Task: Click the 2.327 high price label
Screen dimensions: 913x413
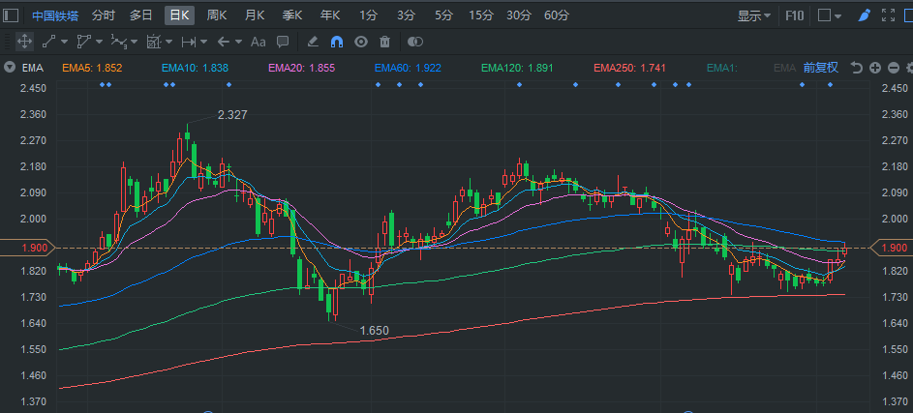Action: point(232,115)
